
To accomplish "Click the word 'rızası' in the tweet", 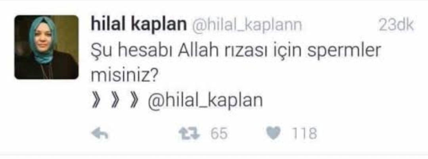I will [x=246, y=51].
